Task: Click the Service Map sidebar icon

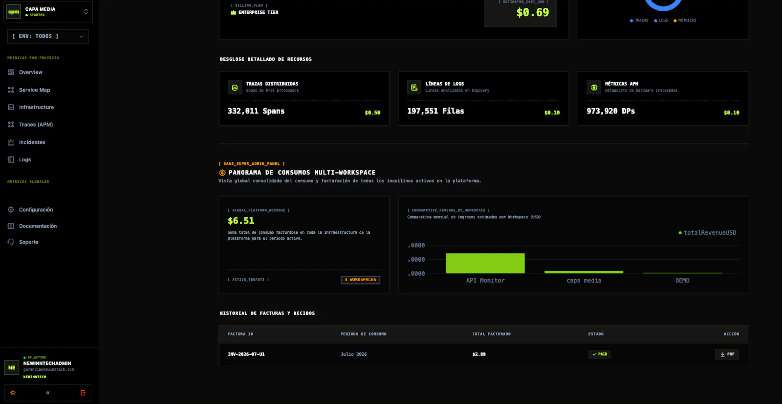Action: click(11, 90)
